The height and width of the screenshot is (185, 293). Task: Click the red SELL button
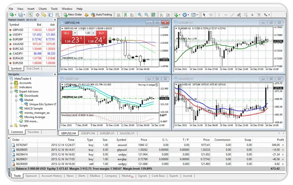(x=66, y=33)
